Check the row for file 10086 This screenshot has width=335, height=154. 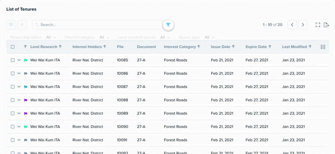(13, 73)
